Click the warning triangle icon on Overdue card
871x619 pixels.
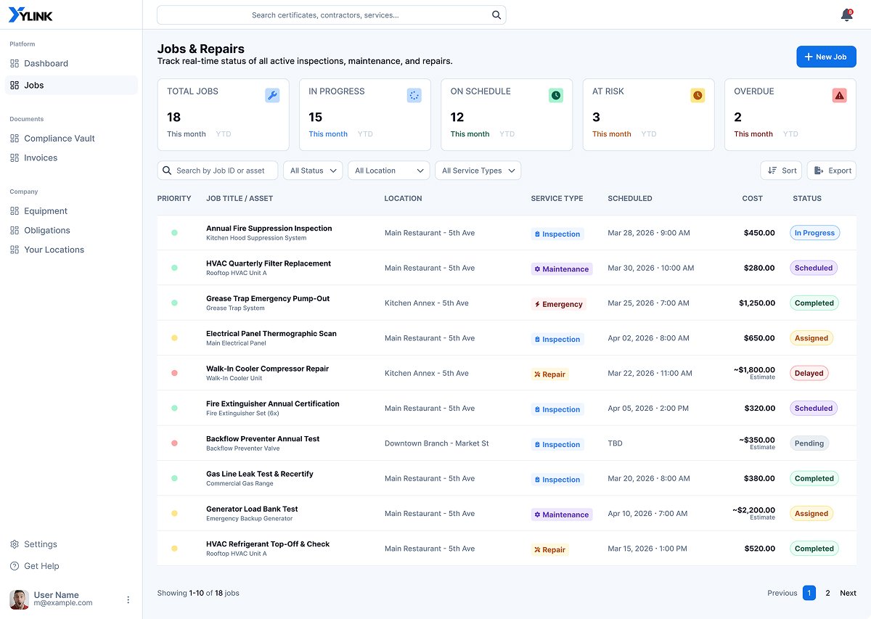pos(839,95)
